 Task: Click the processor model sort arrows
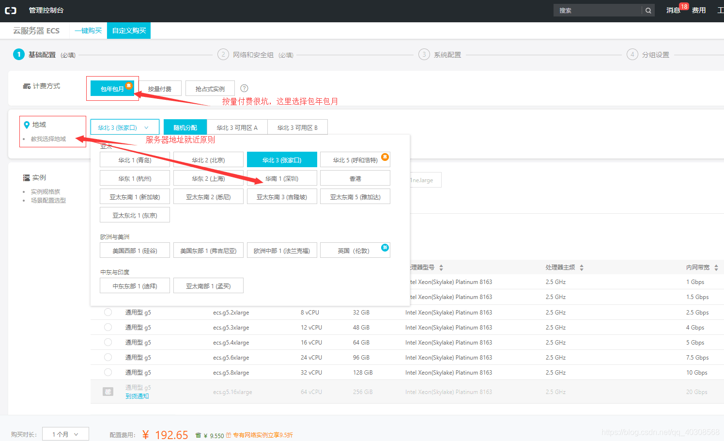pos(441,268)
